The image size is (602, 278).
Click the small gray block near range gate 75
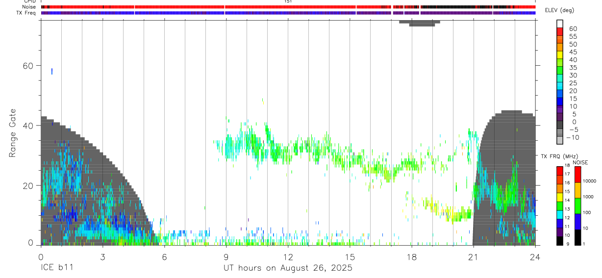tap(420, 23)
